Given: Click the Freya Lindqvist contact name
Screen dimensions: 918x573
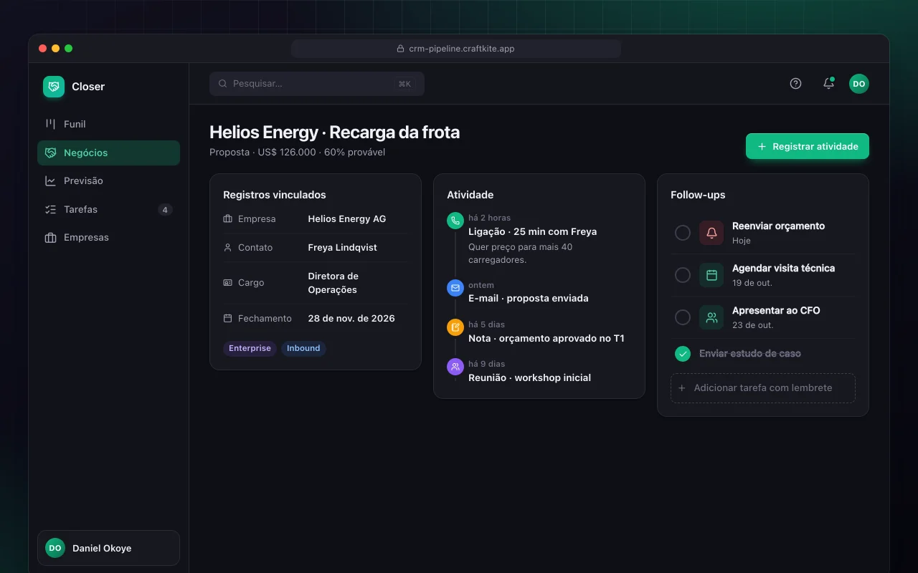Looking at the screenshot, I should (342, 248).
